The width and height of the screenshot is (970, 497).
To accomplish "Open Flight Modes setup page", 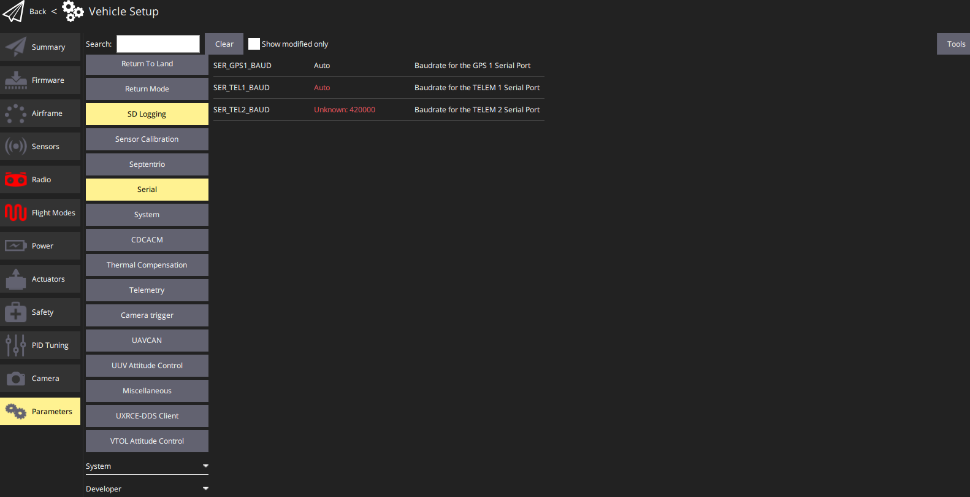I will [40, 213].
